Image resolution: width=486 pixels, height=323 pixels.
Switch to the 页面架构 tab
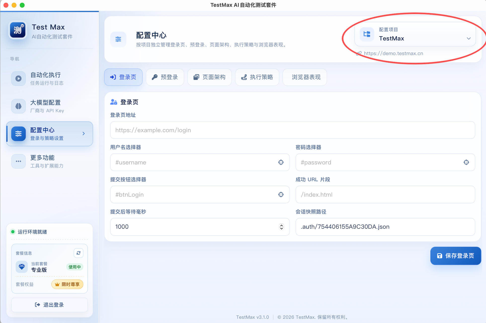pyautogui.click(x=210, y=77)
